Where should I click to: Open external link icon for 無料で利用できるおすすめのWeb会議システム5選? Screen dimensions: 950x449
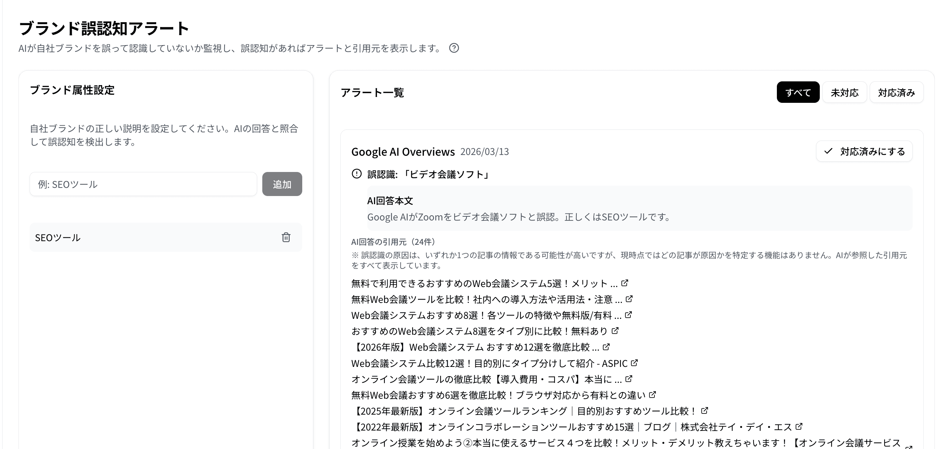pos(625,283)
